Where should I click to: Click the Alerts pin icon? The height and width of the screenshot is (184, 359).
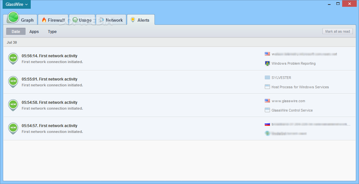click(x=133, y=20)
